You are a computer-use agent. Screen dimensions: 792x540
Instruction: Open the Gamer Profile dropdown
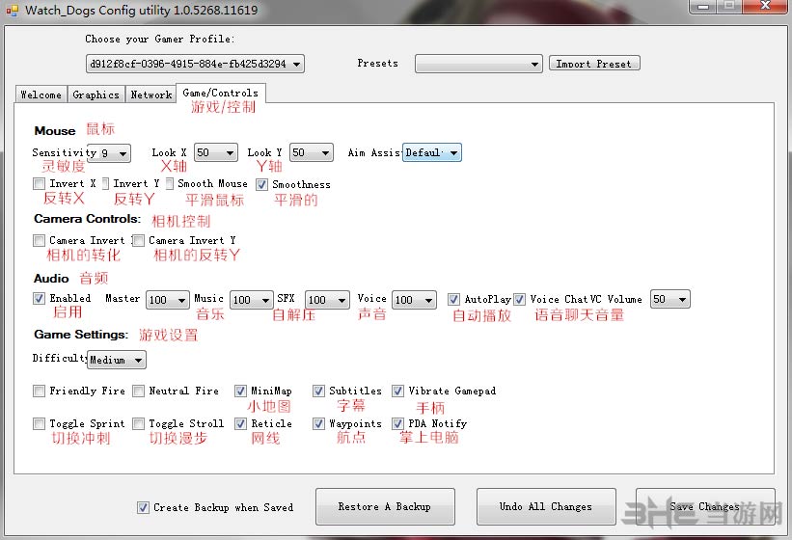pyautogui.click(x=195, y=64)
